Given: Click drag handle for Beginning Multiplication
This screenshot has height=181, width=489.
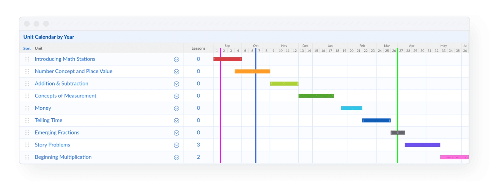Looking at the screenshot, I should (27, 157).
